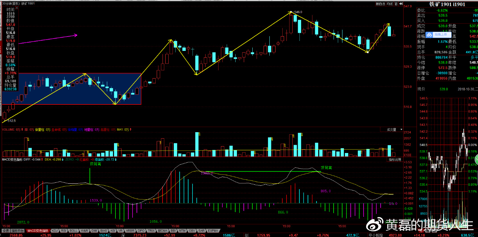Viewport: 478px width, 237px height.
Task: Switch to the DMI indicator tab
Action: point(94,231)
